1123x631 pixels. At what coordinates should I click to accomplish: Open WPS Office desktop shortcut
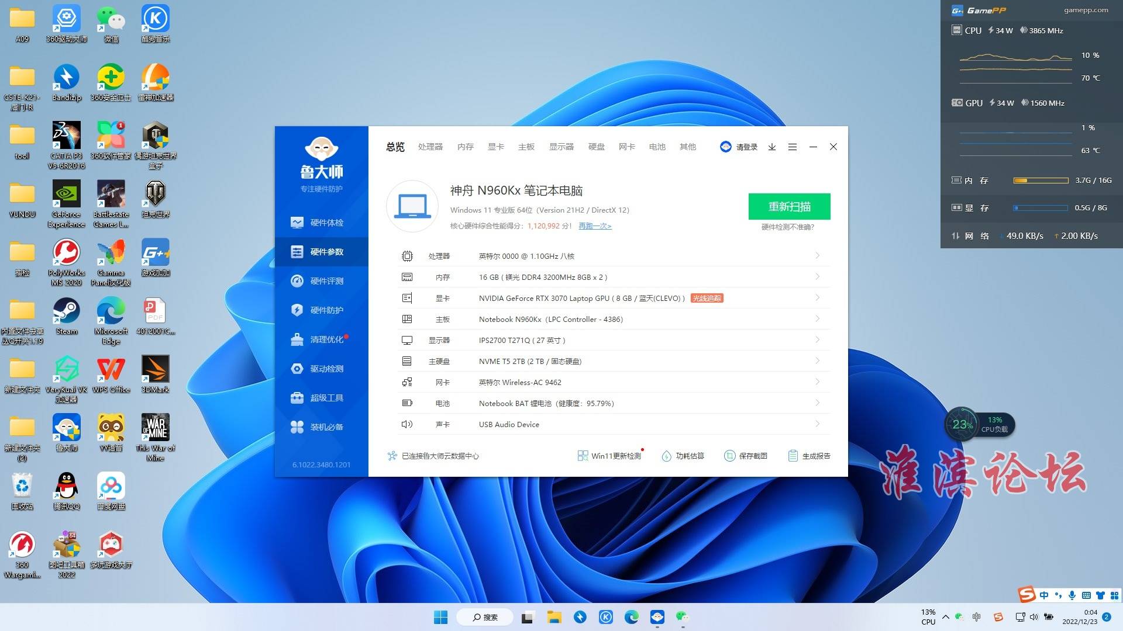click(x=111, y=375)
